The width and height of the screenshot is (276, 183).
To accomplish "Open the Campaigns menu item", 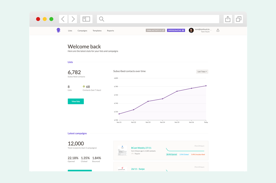I will pyautogui.click(x=82, y=31).
